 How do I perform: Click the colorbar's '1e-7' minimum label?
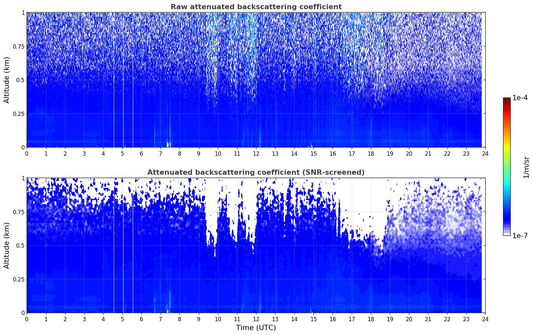(520, 235)
